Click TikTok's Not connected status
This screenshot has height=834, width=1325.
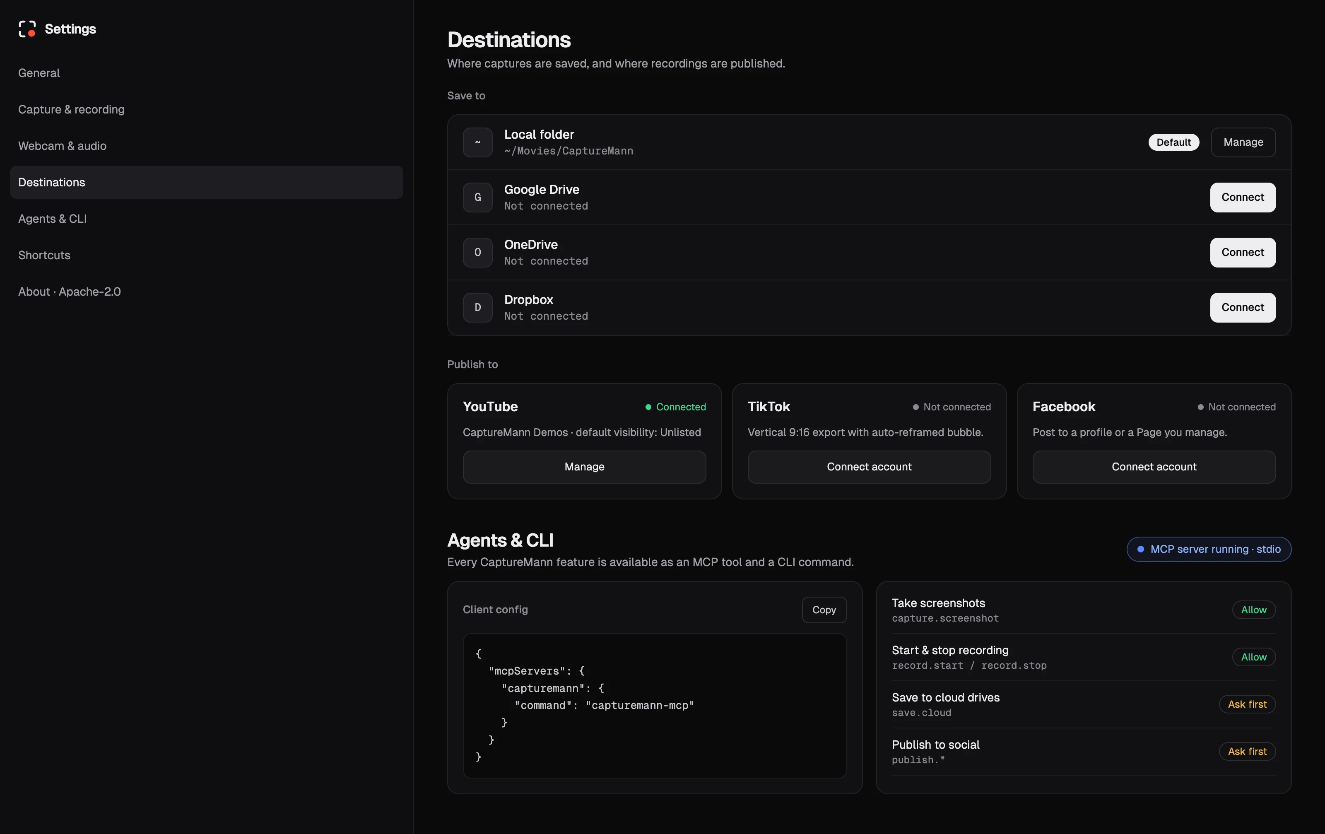[952, 407]
